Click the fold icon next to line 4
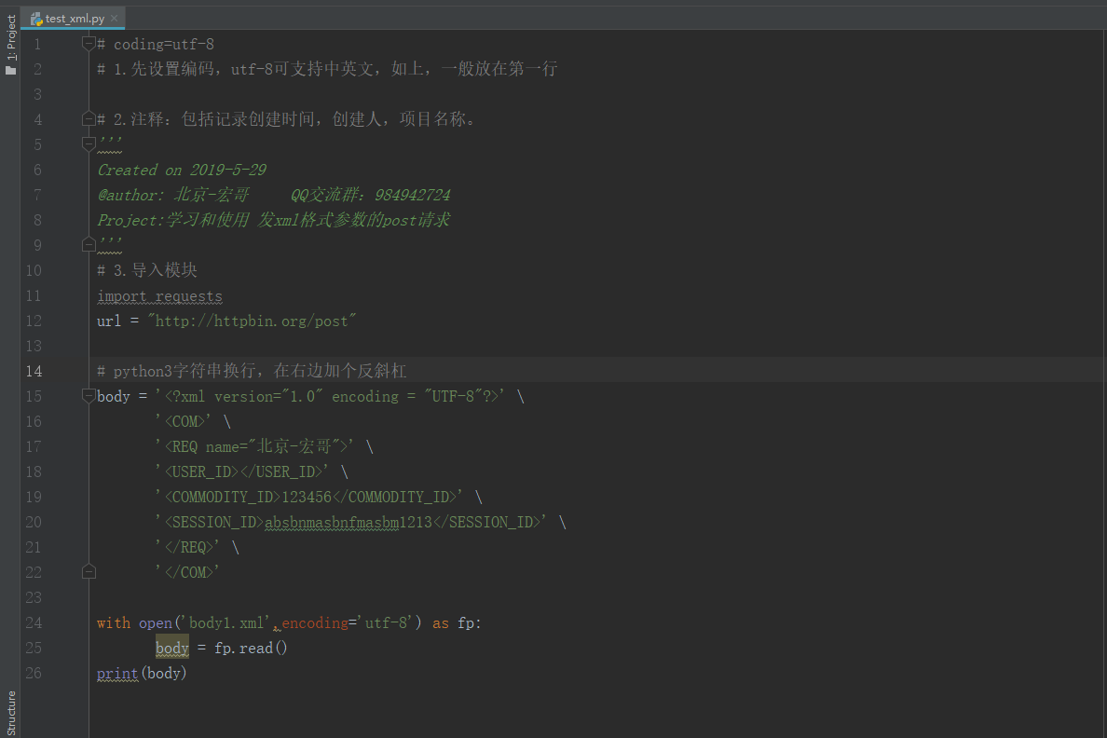This screenshot has height=738, width=1107. 89,117
